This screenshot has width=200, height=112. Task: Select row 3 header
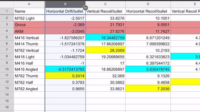(7, 25)
